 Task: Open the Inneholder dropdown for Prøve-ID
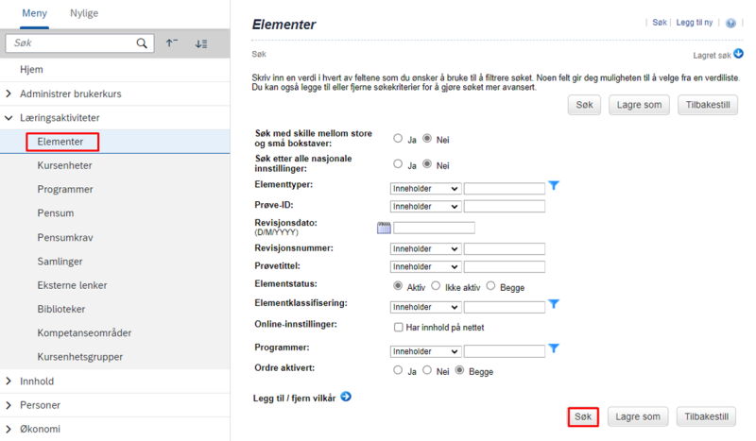(425, 206)
